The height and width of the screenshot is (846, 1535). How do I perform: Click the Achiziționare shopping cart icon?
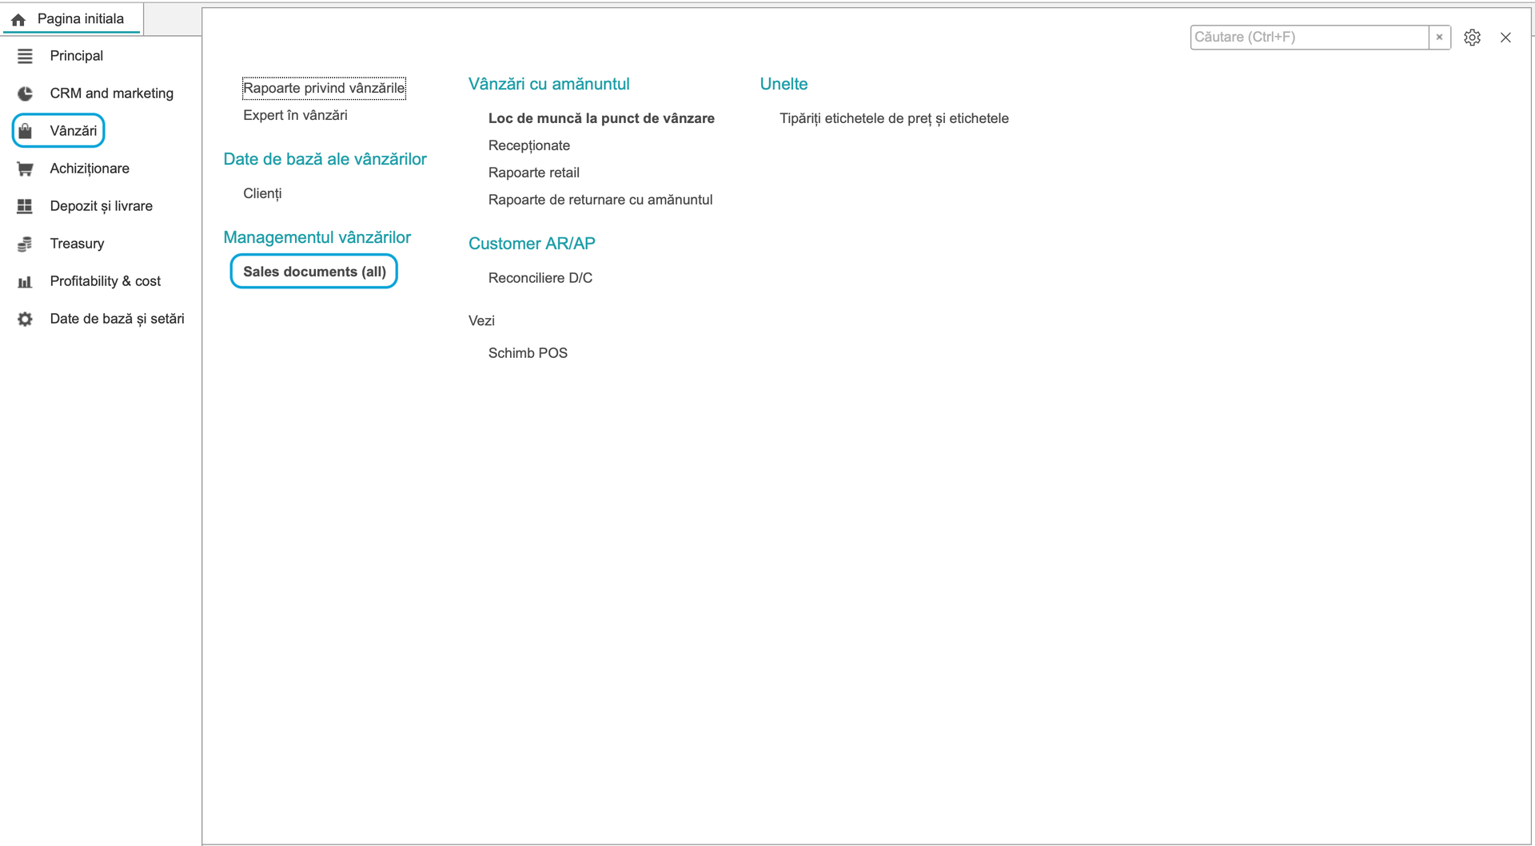coord(25,169)
